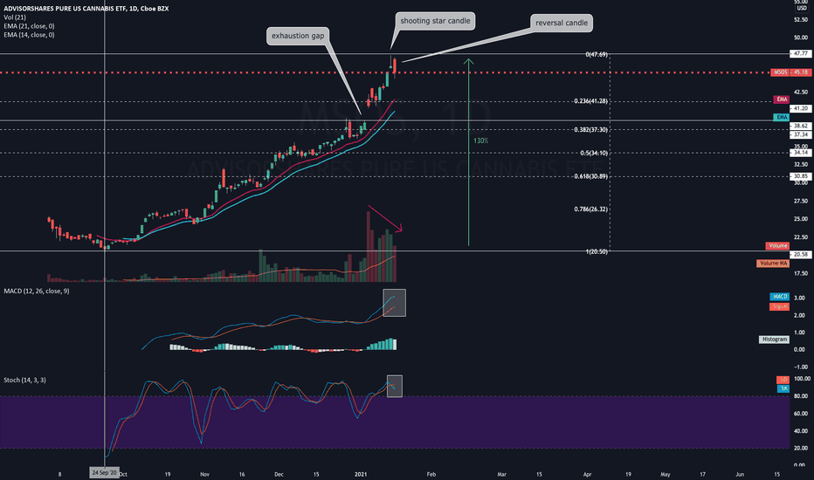The image size is (814, 480).
Task: Click the Histogram axis label
Action: click(775, 339)
